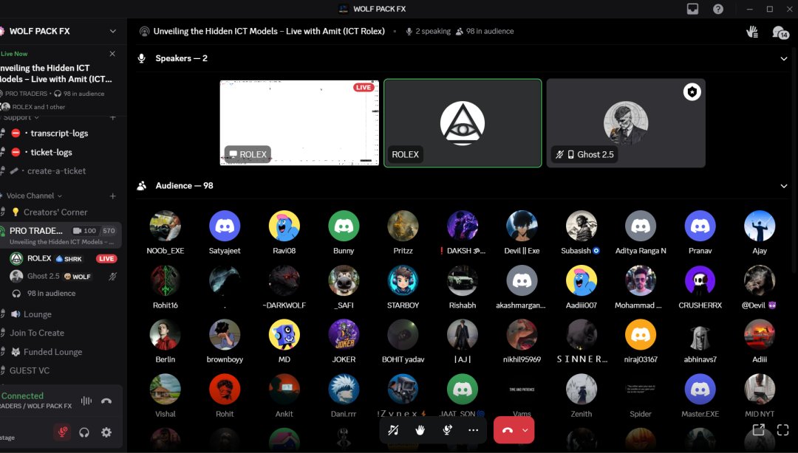Toggle deafen headphones icon
This screenshot has height=453, width=798.
84,432
